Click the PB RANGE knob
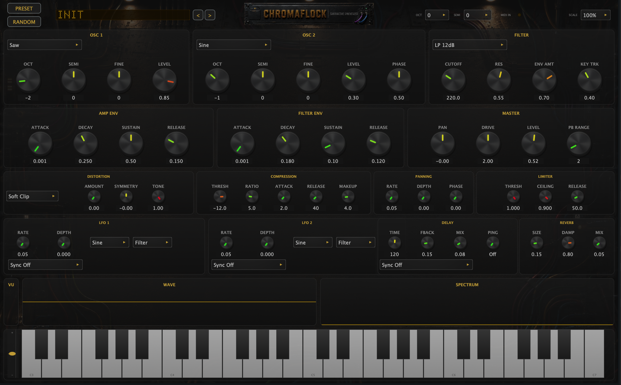 point(579,143)
